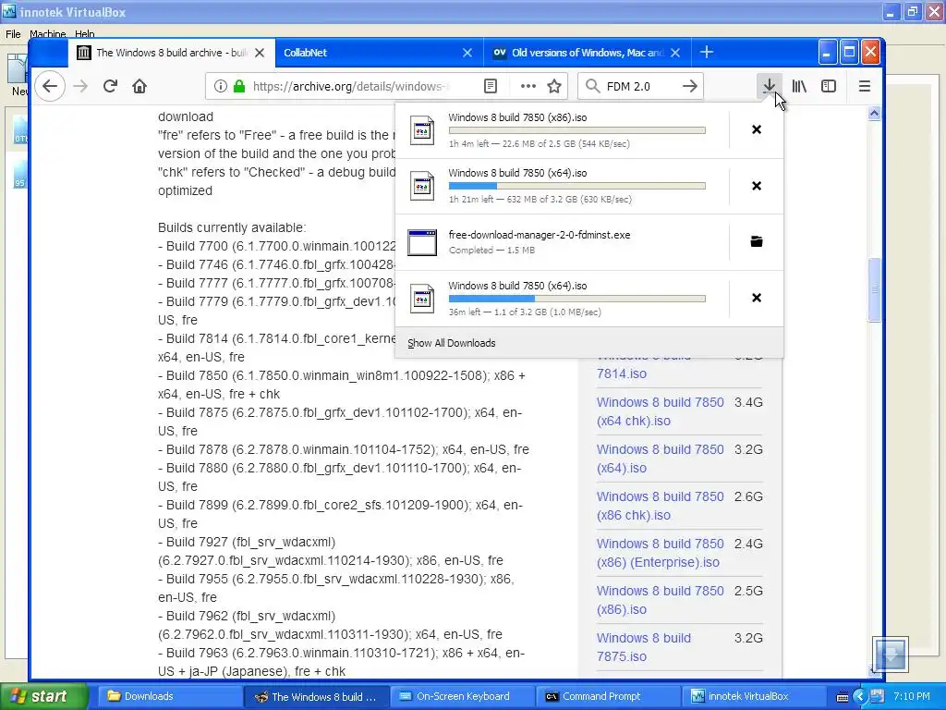
Task: Open Windows 8 build 7850 (x64 chk).iso link
Action: (x=660, y=411)
